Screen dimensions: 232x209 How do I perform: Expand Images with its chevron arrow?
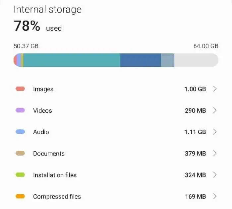215,89
